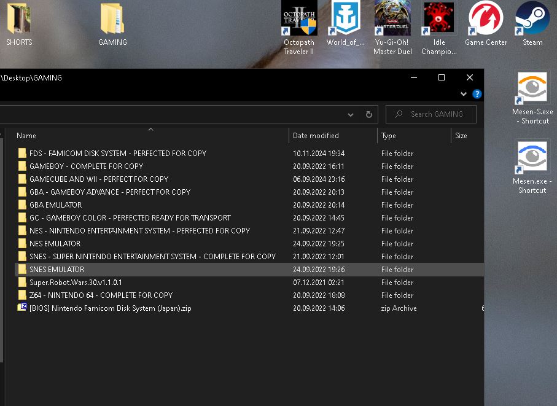Select FDS - FAMICOM DISK SYSTEM - PERFECTED FOR COPY

pos(118,153)
